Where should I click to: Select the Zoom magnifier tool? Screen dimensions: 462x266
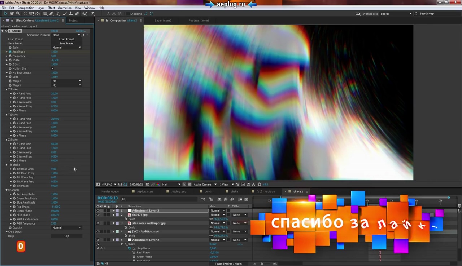18,14
